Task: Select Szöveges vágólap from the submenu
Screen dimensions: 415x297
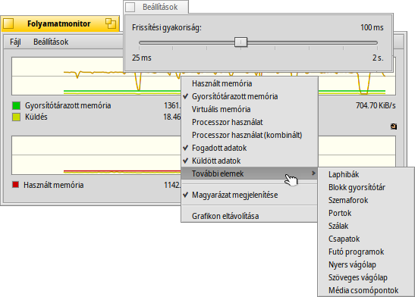Action: click(x=366, y=277)
